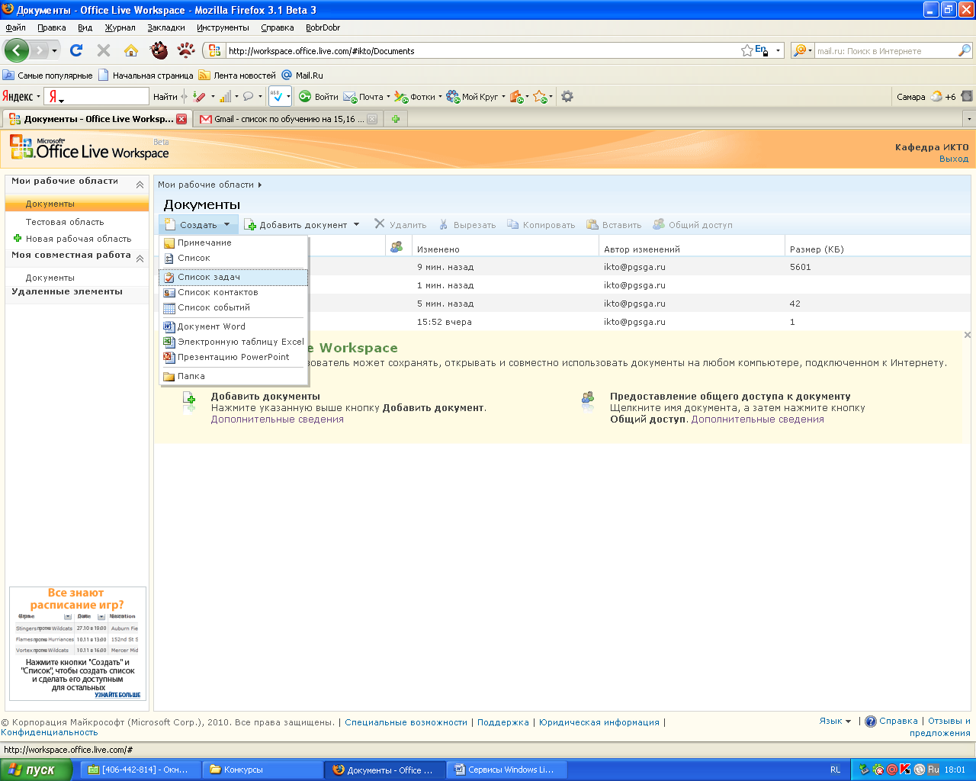Click the Общий доступ share button

coord(692,224)
